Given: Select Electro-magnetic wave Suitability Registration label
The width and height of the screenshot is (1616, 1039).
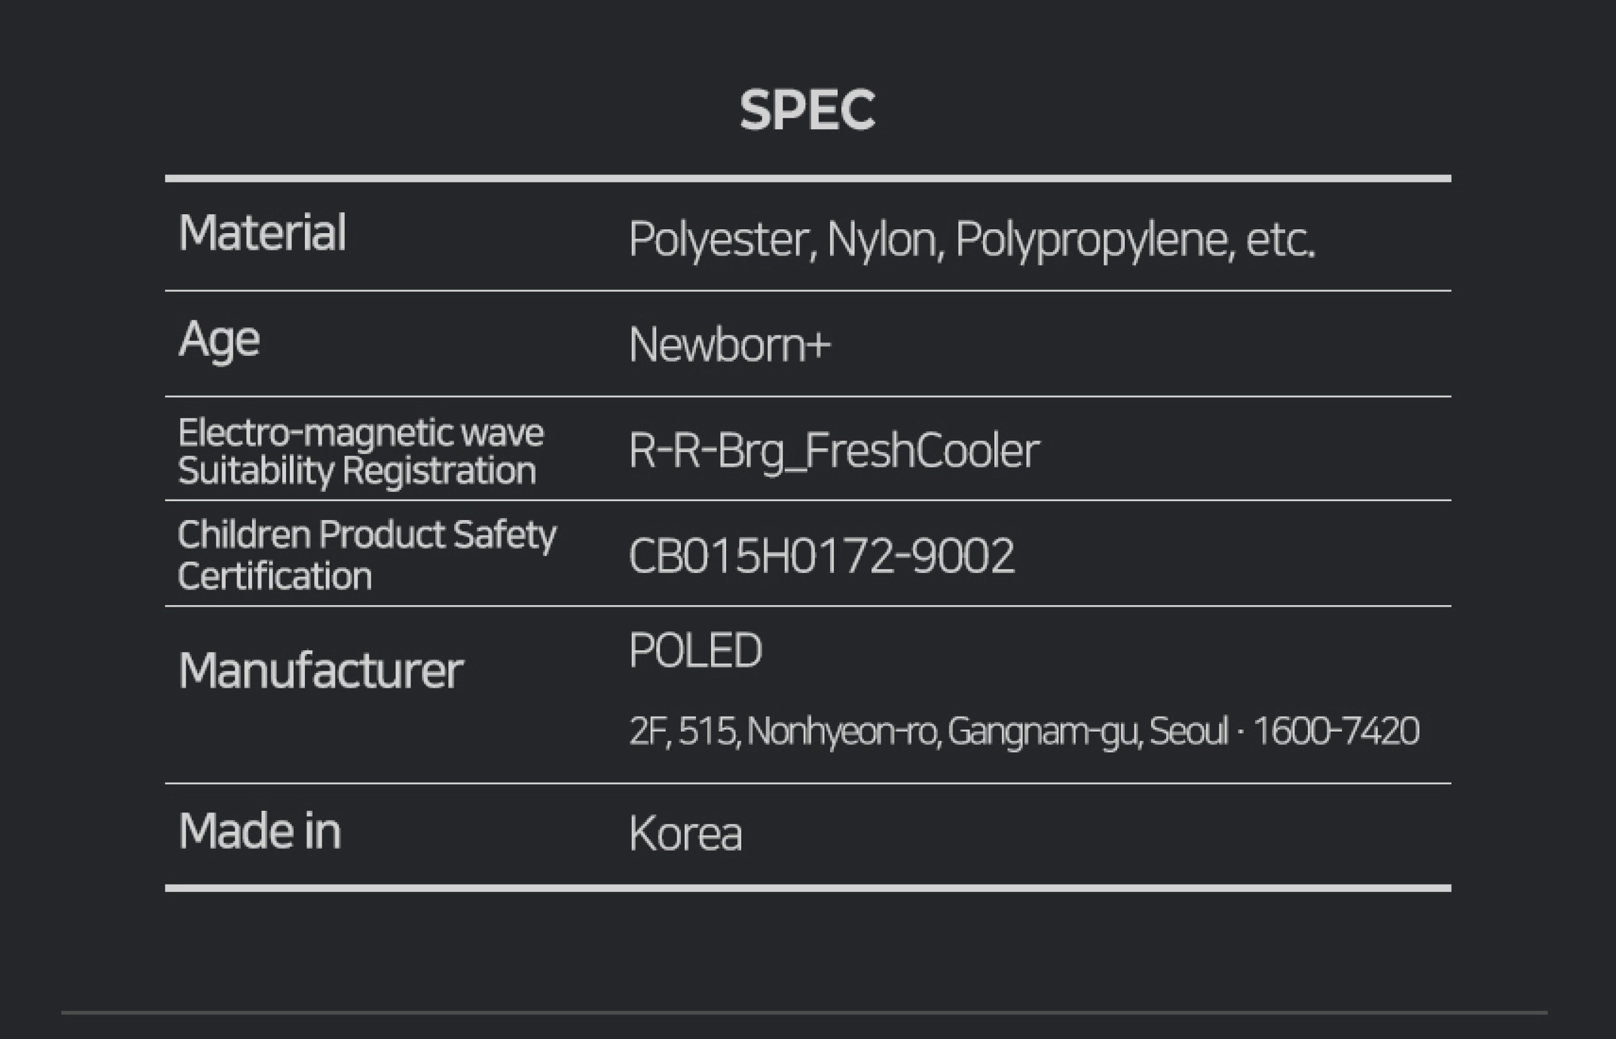Looking at the screenshot, I should [x=361, y=451].
